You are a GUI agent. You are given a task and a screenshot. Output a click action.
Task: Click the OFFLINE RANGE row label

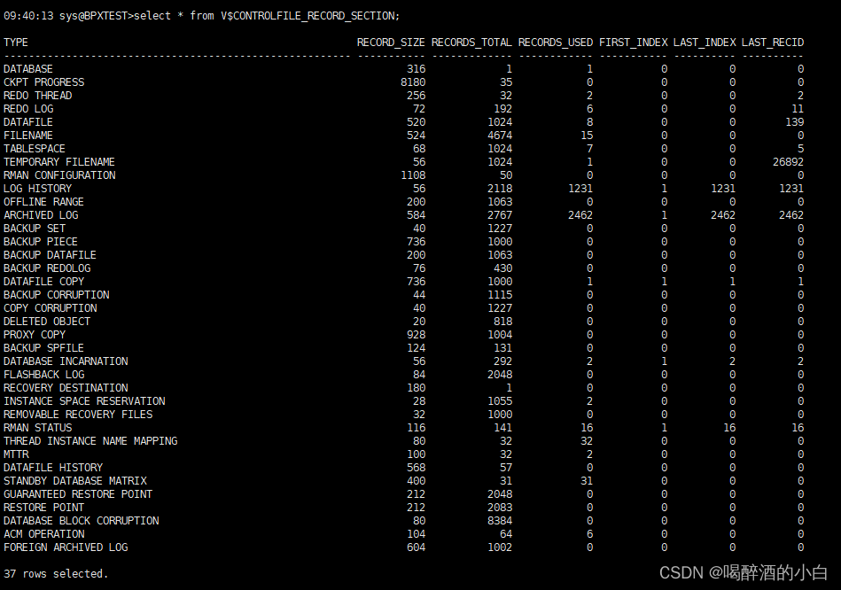pyautogui.click(x=43, y=202)
